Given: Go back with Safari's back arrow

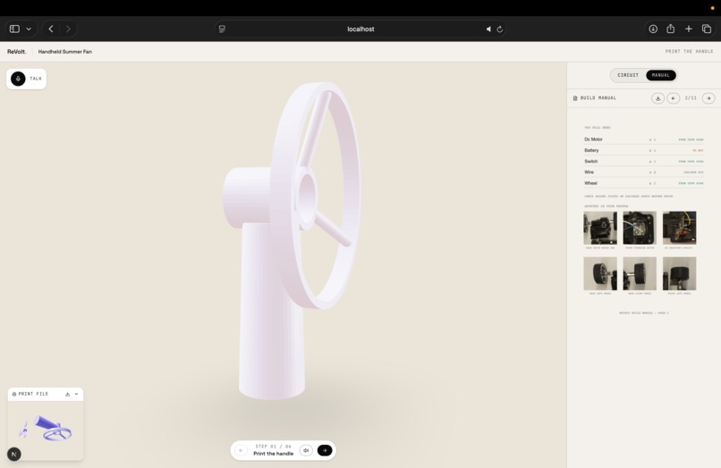Looking at the screenshot, I should tap(51, 29).
